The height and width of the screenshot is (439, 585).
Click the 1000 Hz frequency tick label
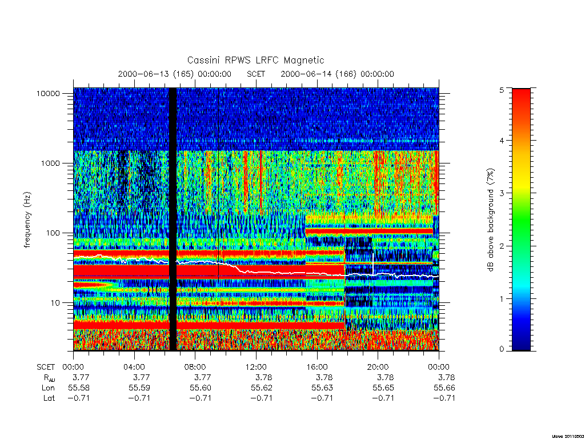tap(51, 163)
